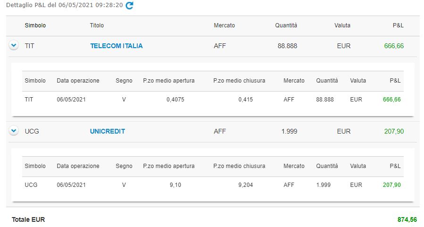Collapse the UCG Unicredit row
Image resolution: width=424 pixels, height=227 pixels.
pyautogui.click(x=14, y=131)
